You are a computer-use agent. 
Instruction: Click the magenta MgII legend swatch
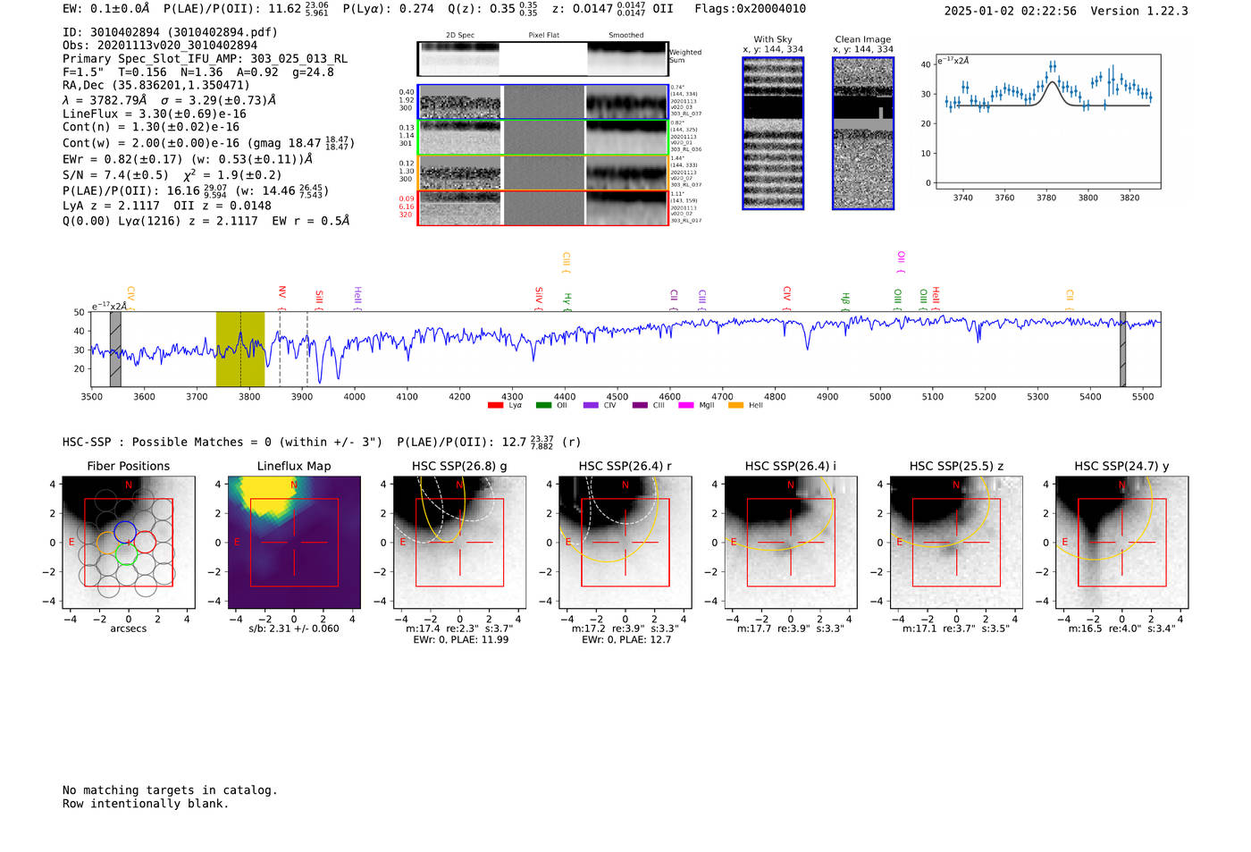[x=686, y=406]
